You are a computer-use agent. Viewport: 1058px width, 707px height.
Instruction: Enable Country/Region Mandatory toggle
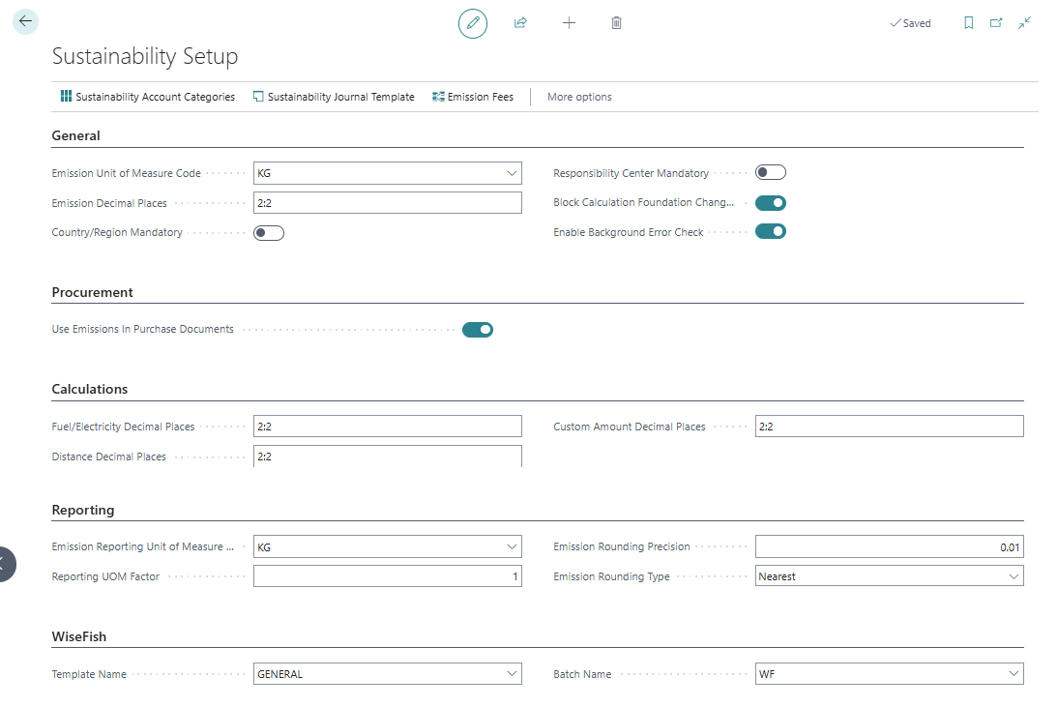point(269,233)
